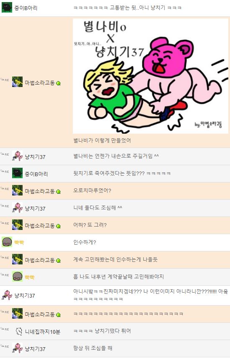The width and height of the screenshot is (230, 359).
Task: Open 종이B아리's username on the top comment
Action: (x=26, y=8)
